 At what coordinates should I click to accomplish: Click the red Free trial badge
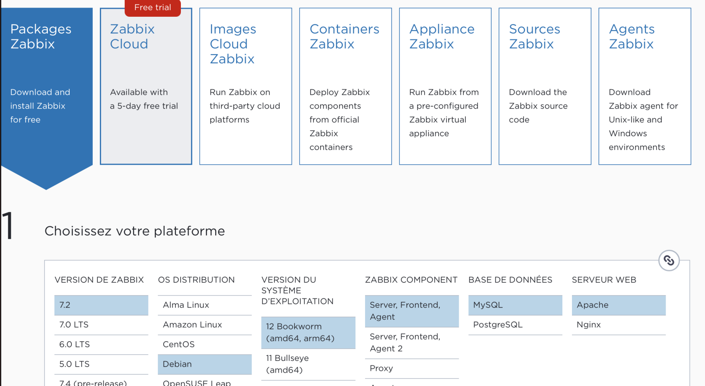click(153, 8)
